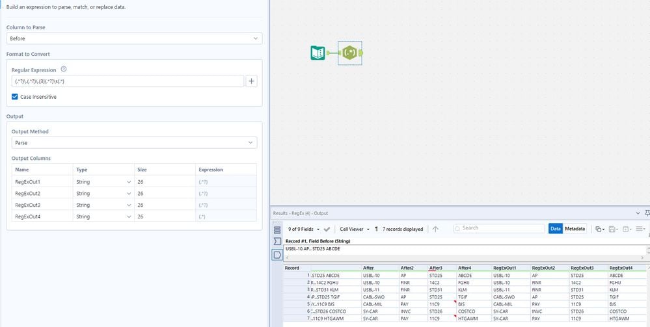Toggle the paragraph whitespace symbol icon
The width and height of the screenshot is (650, 327).
(x=377, y=229)
